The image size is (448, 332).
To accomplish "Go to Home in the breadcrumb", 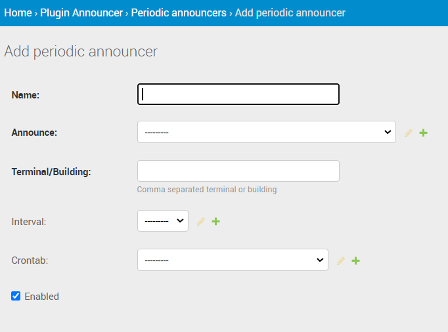I will (x=18, y=13).
